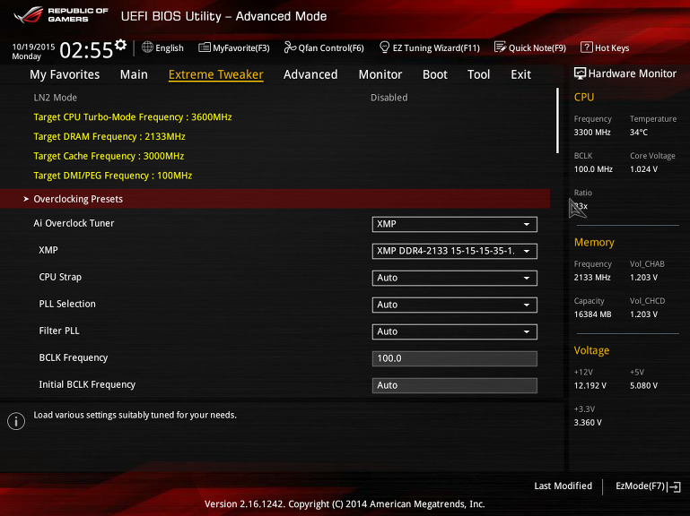Expand the Overclocking Presets submenu
This screenshot has width=690, height=516.
pos(275,199)
